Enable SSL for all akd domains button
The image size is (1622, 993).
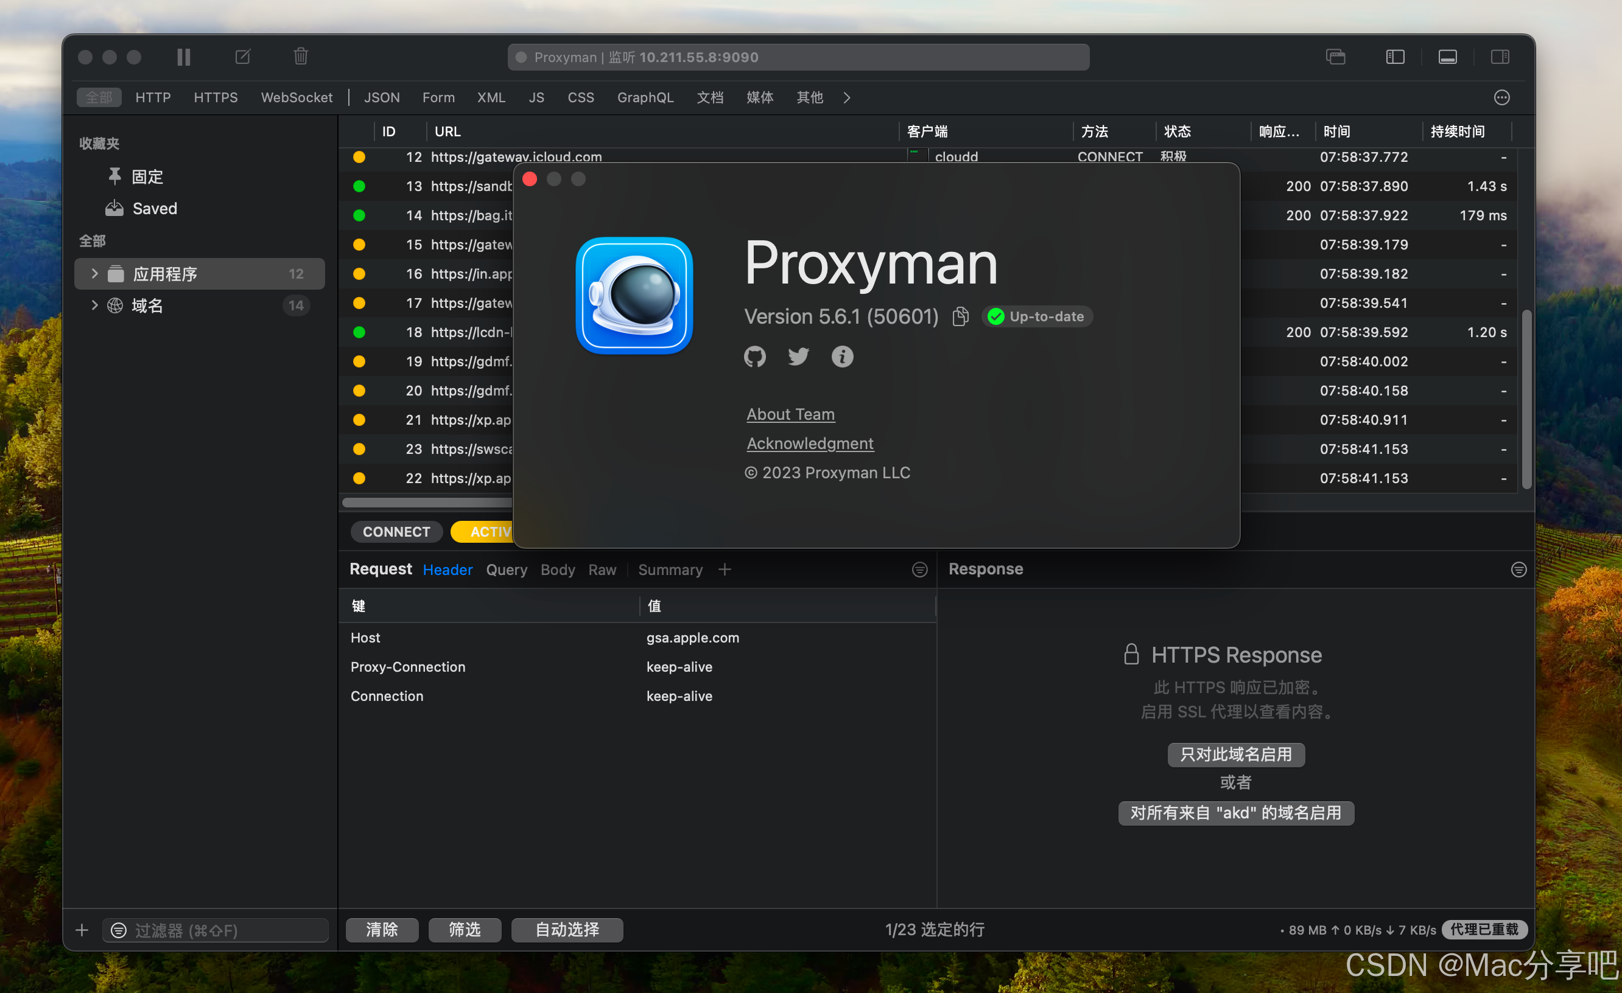click(1235, 813)
